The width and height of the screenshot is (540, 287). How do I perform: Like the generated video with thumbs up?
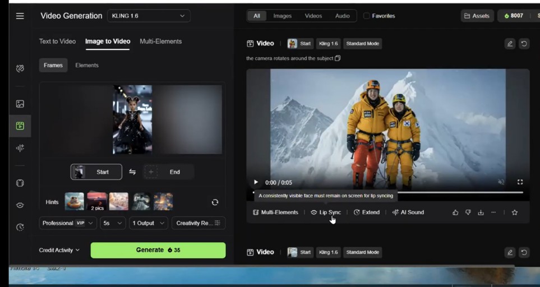(x=455, y=212)
